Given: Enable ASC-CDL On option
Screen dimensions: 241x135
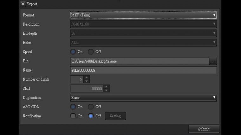Looking at the screenshot, I should tap(73, 107).
